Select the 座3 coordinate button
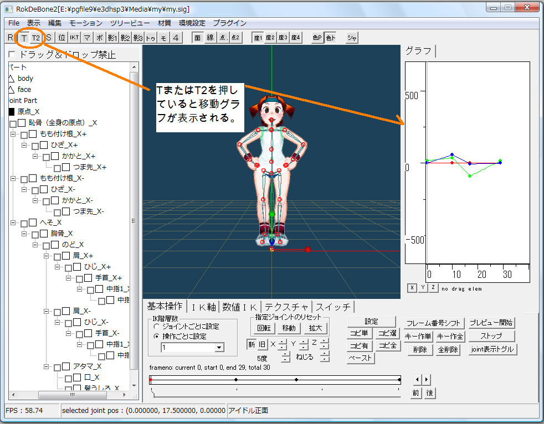This screenshot has height=424, width=544. coord(283,38)
